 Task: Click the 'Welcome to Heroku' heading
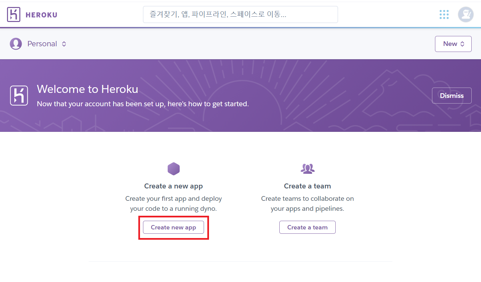click(87, 89)
